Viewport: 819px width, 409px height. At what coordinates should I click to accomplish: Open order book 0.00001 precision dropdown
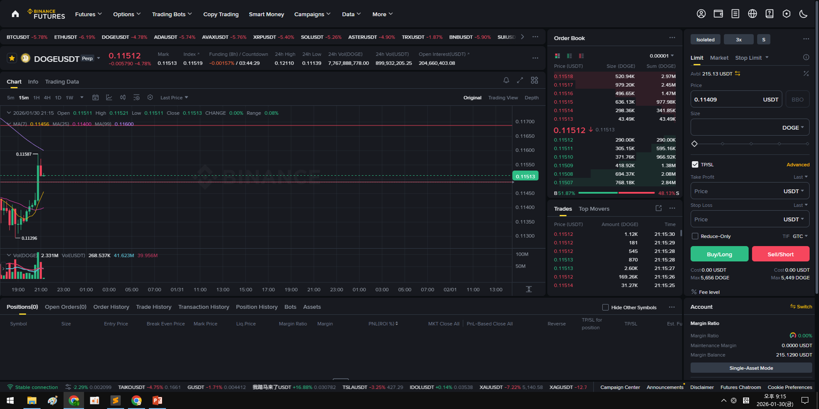pyautogui.click(x=661, y=56)
